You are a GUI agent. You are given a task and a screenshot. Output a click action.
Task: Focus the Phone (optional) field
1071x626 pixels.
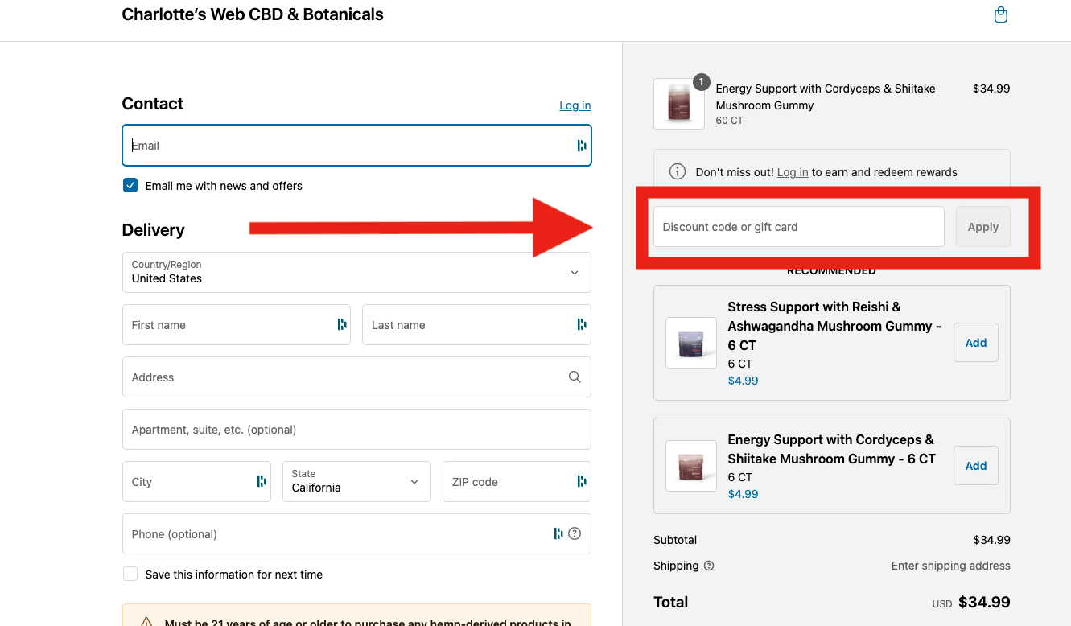tap(356, 533)
